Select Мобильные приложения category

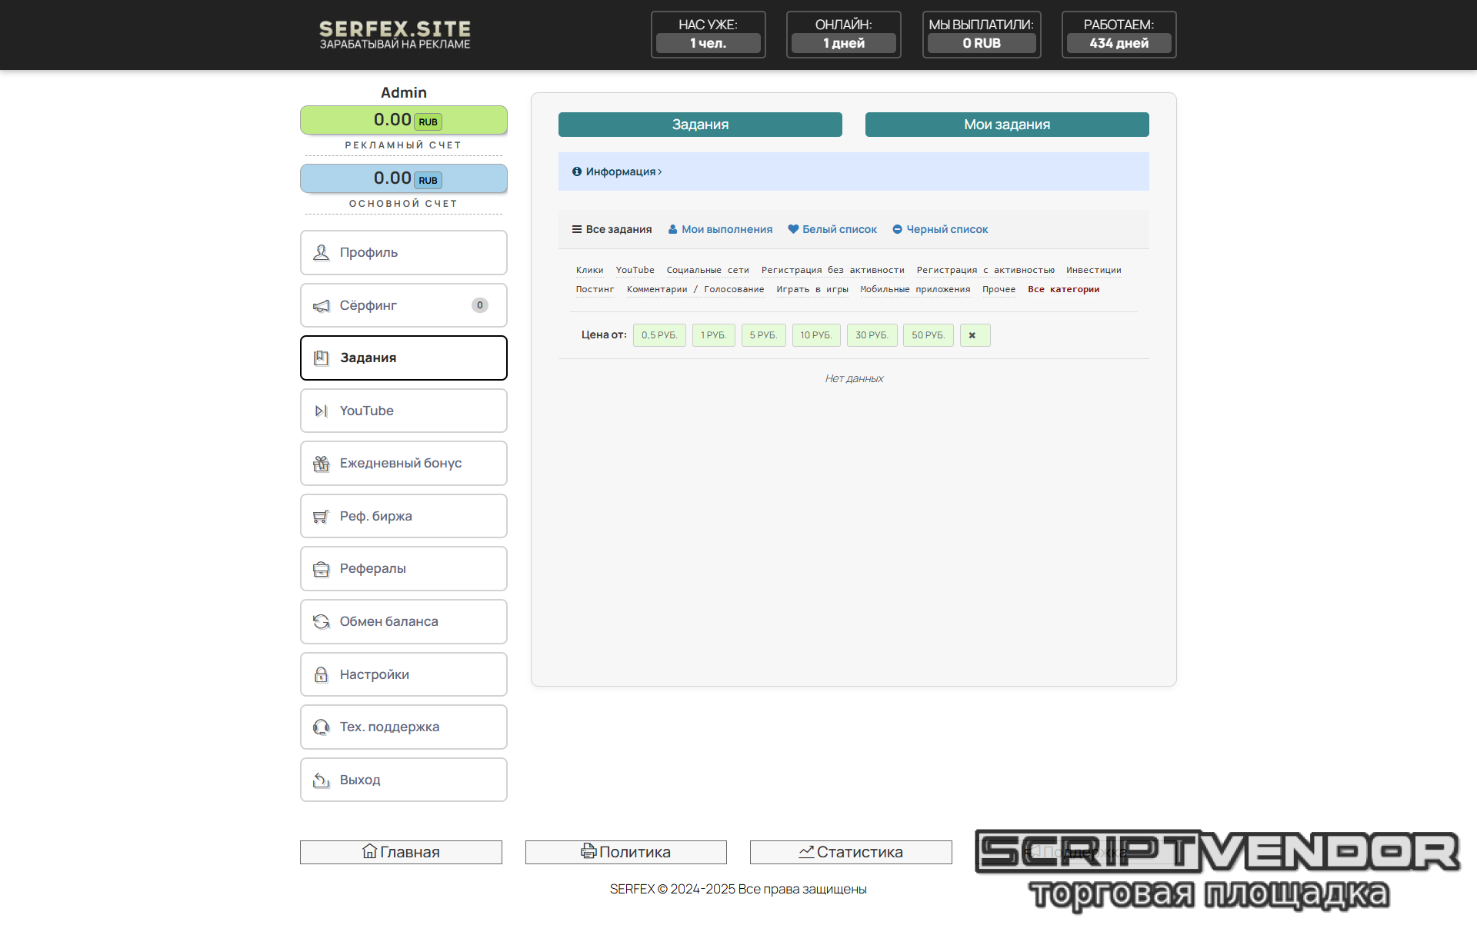pyautogui.click(x=915, y=289)
